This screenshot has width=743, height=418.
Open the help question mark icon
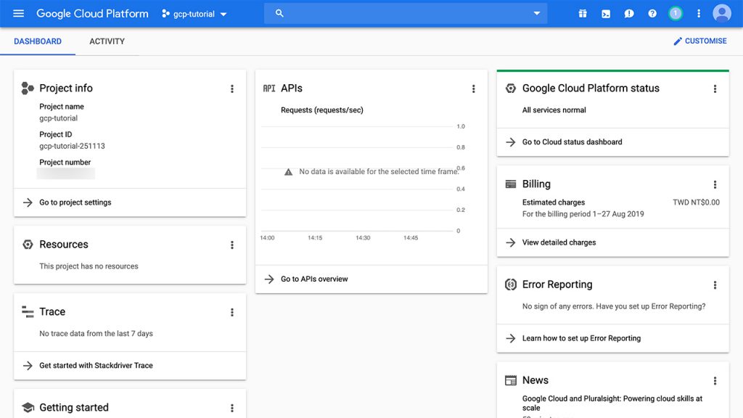click(652, 14)
